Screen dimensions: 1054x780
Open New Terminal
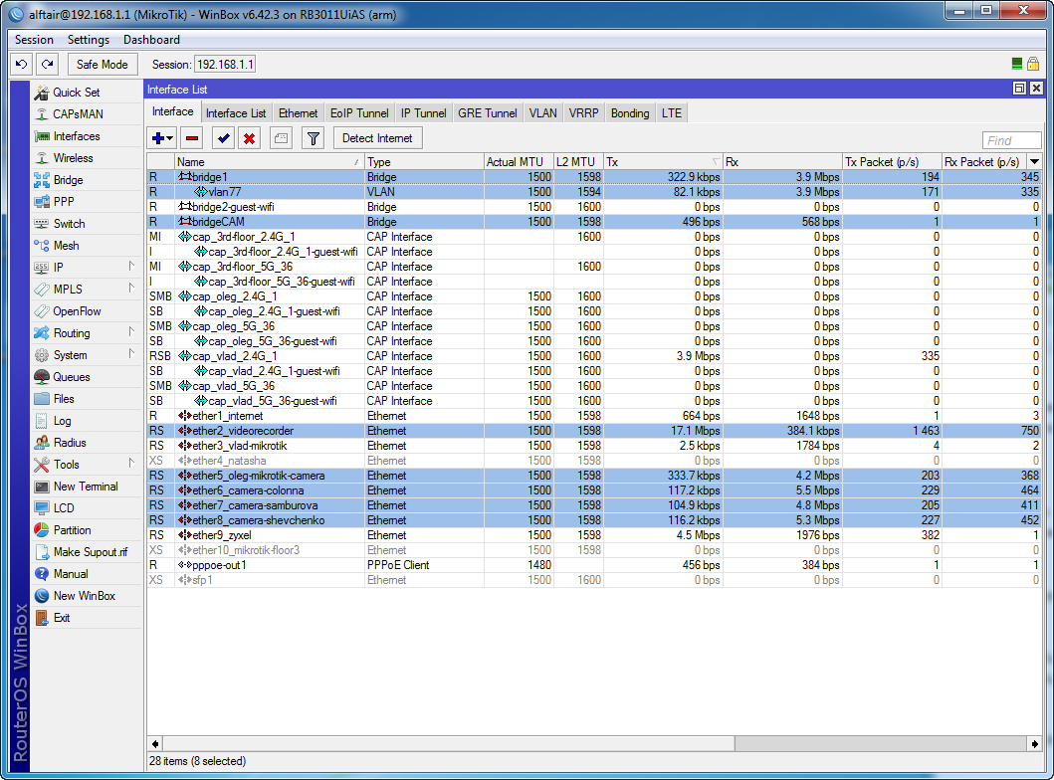click(x=86, y=487)
